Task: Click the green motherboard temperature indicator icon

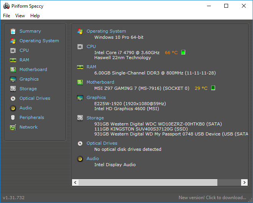Action: 213,88
